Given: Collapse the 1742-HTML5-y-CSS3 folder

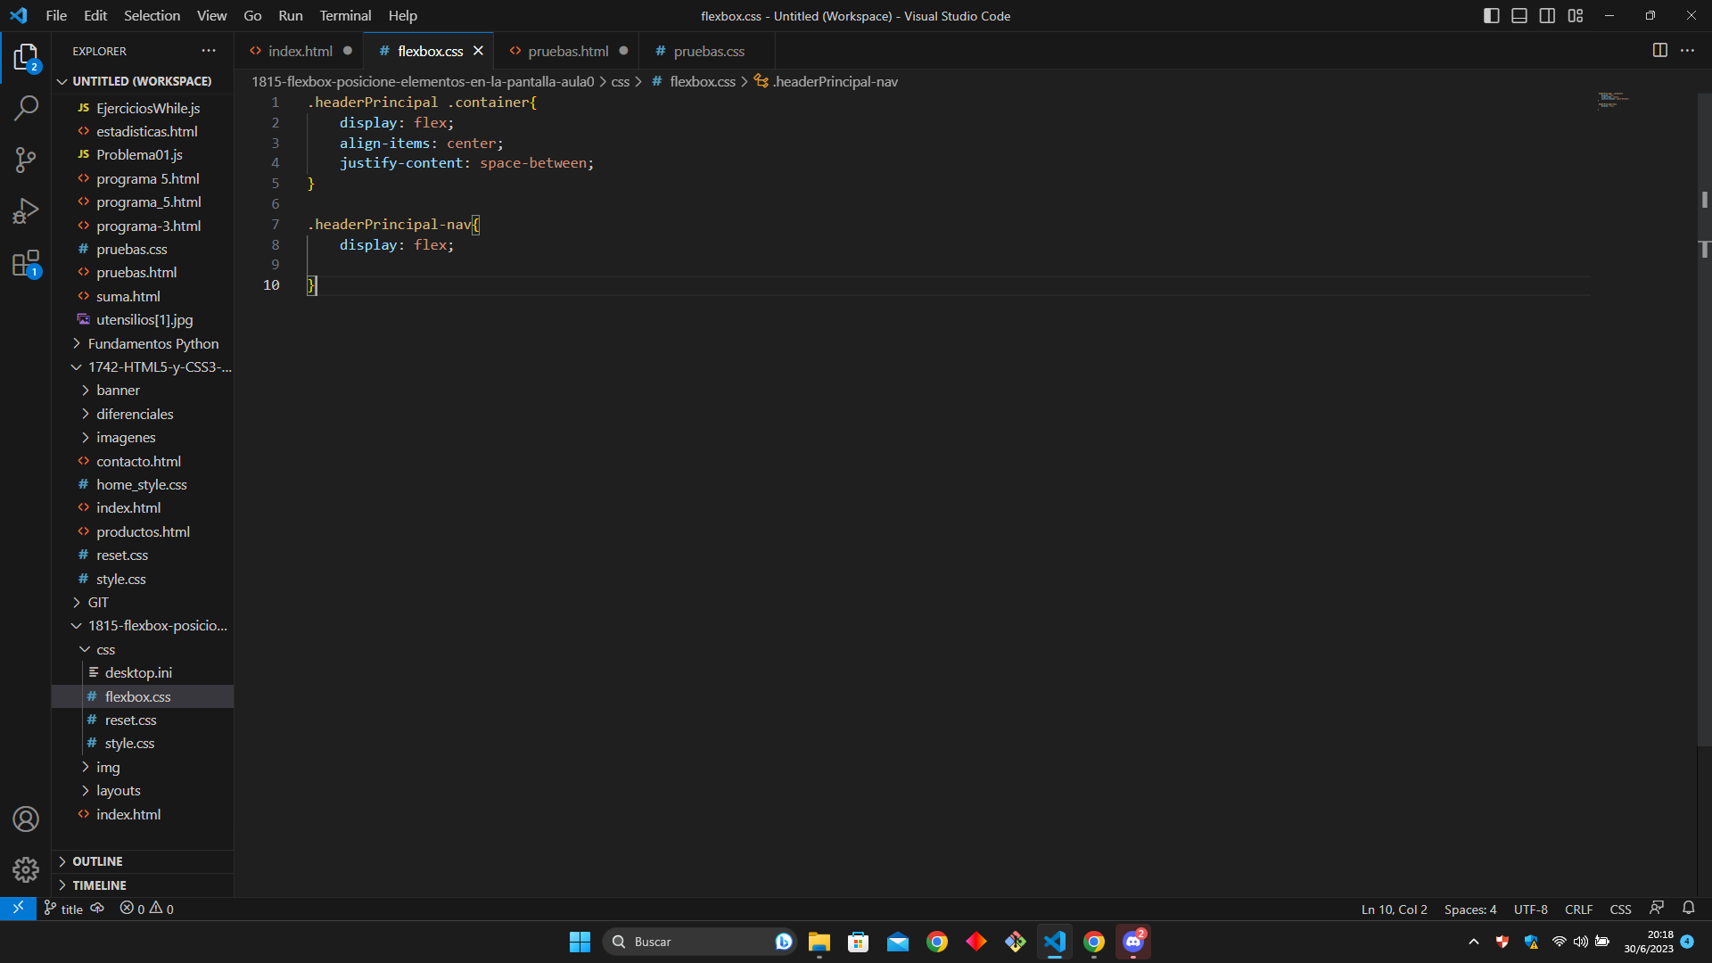Looking at the screenshot, I should pos(143,366).
